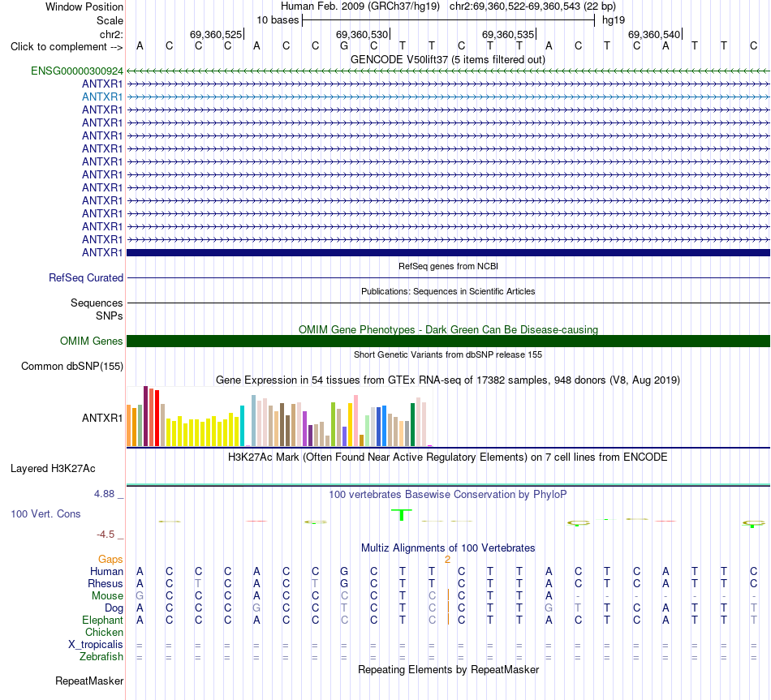The height and width of the screenshot is (700, 771).
Task: Open the 100 Vert. Cons track label
Action: pos(45,513)
